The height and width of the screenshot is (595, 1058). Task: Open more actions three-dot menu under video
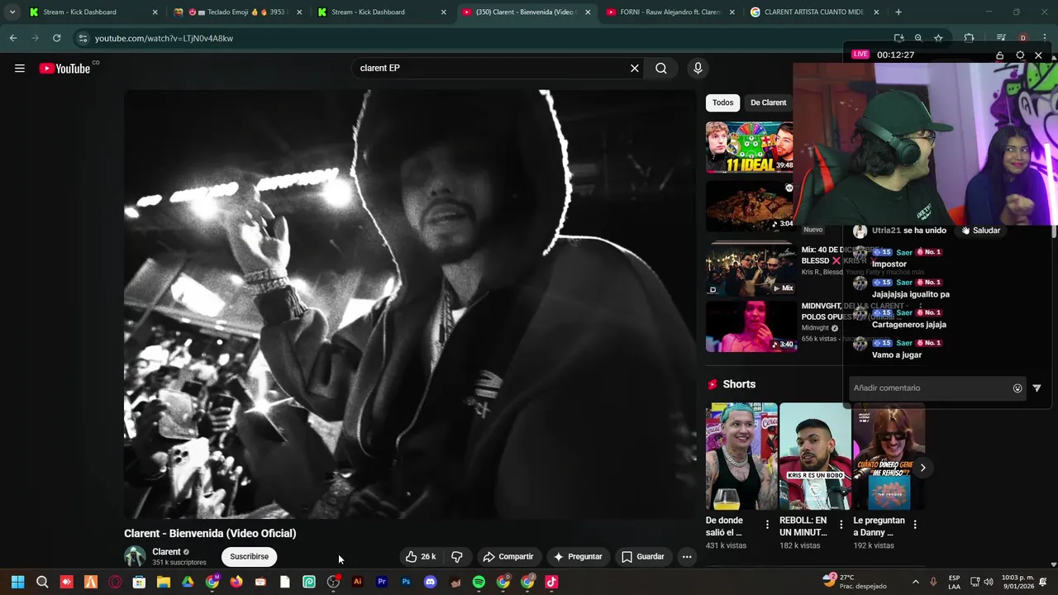[x=687, y=557]
